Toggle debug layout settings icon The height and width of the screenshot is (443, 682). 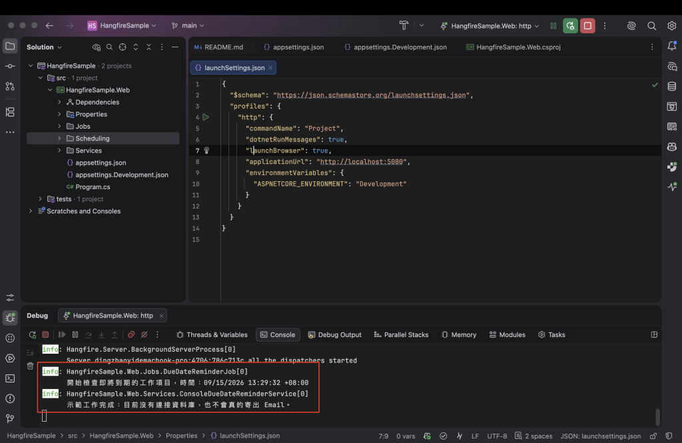click(654, 334)
